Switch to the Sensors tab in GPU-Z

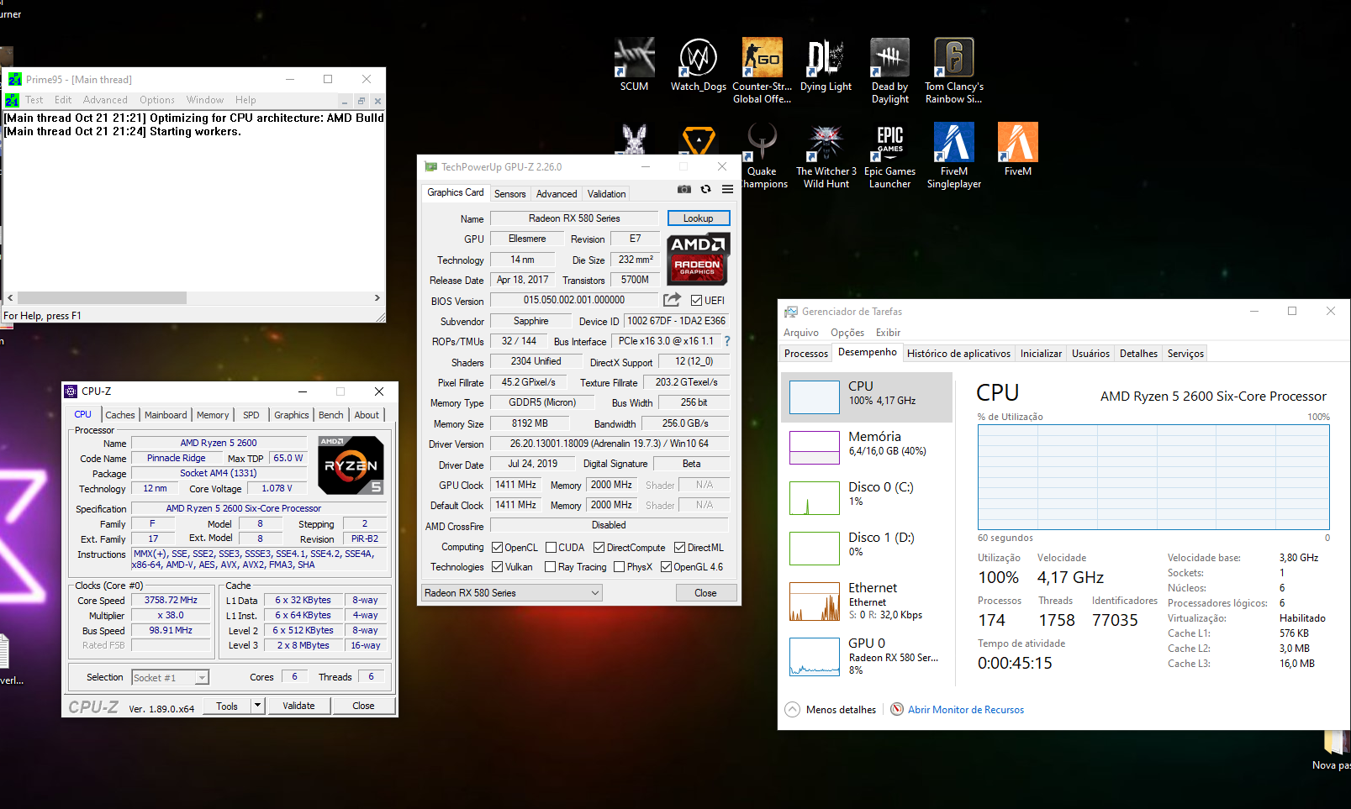coord(509,193)
